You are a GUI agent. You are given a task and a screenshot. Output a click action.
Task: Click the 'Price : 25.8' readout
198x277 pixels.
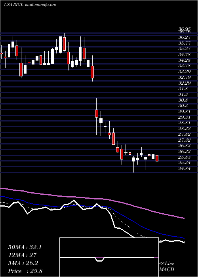(x=25, y=271)
